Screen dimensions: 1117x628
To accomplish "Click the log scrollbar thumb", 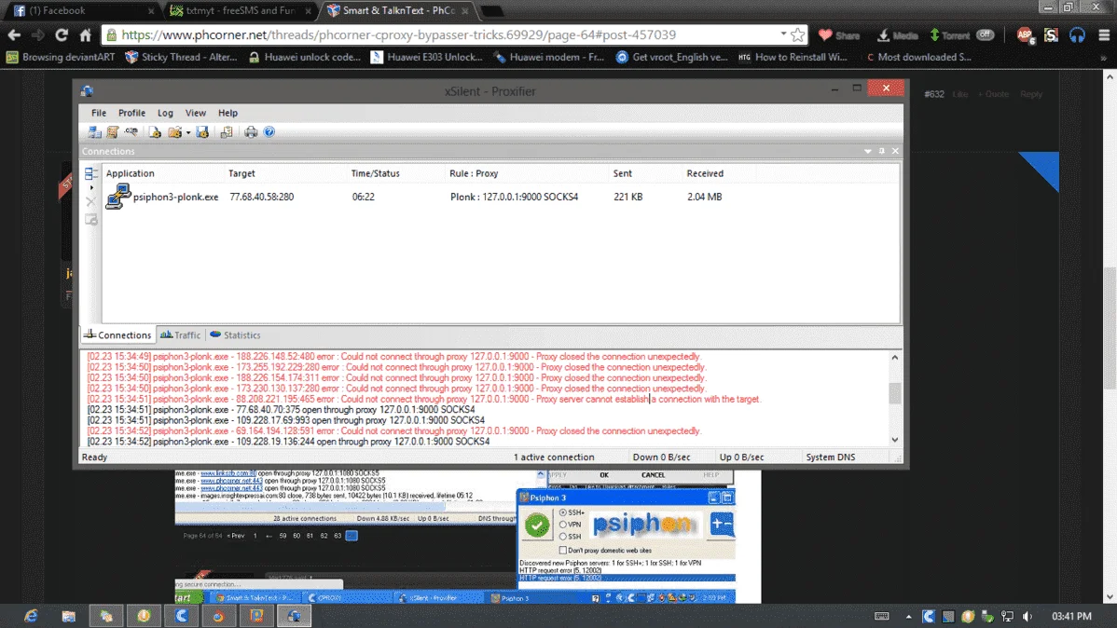I will click(895, 393).
